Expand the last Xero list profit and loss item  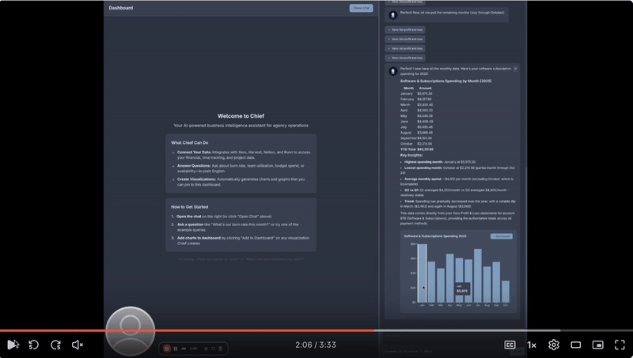pos(406,58)
